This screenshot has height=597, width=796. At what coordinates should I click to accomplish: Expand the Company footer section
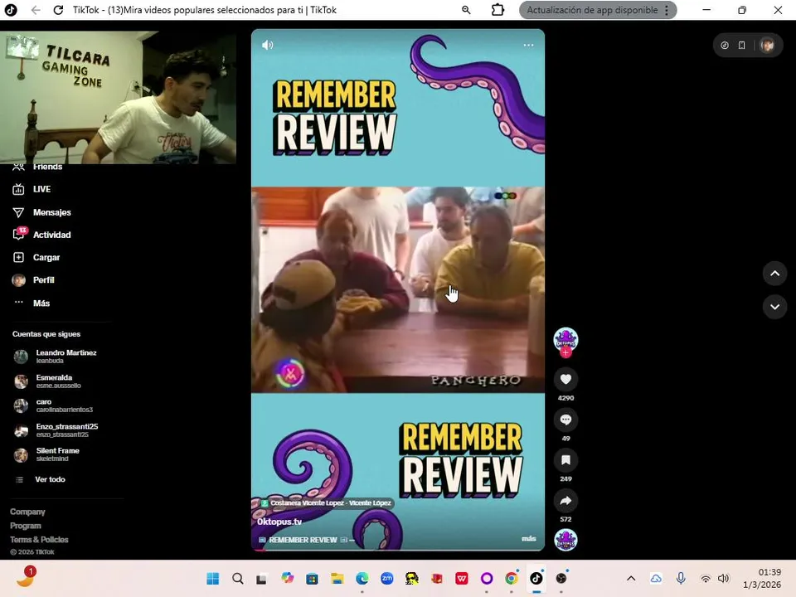(x=27, y=512)
